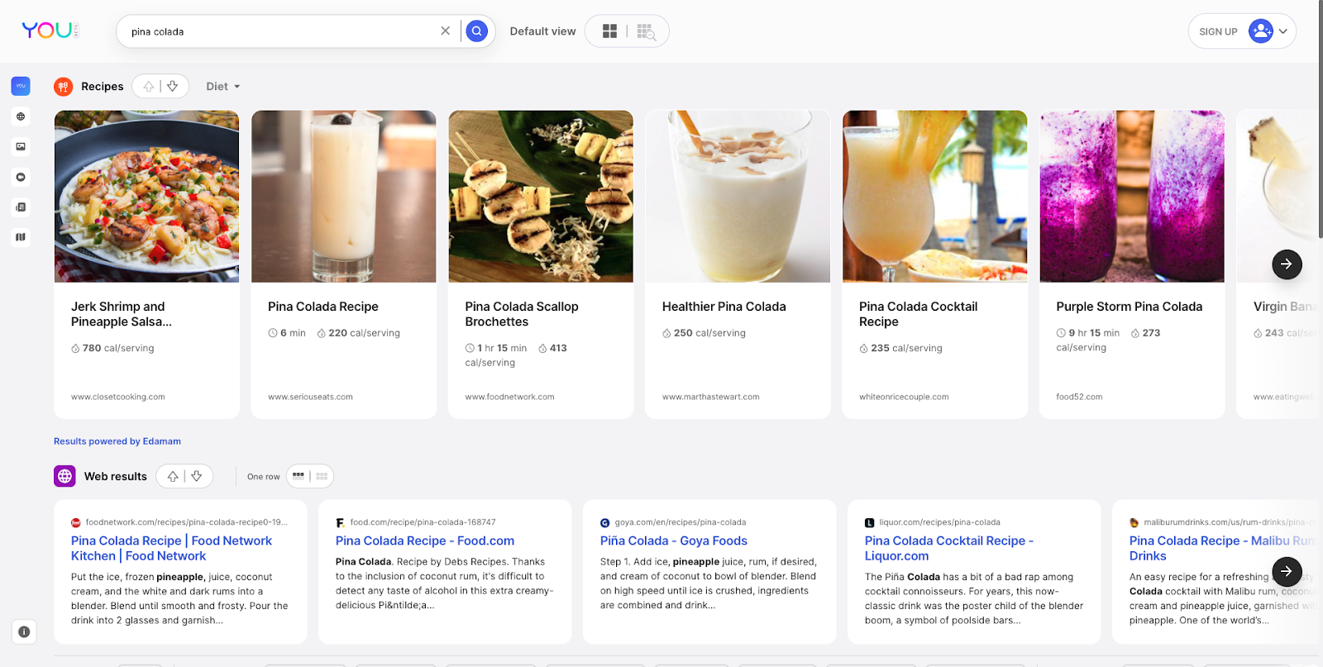
Task: Open the Jerk Shrimp and Pineapple Salsa title
Action: 122,314
